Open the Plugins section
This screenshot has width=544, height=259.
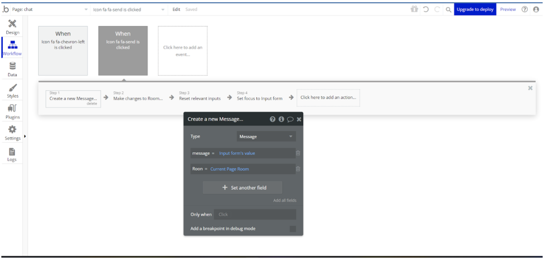pyautogui.click(x=13, y=112)
